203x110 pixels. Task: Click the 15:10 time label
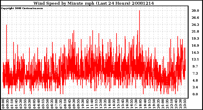[118, 104]
